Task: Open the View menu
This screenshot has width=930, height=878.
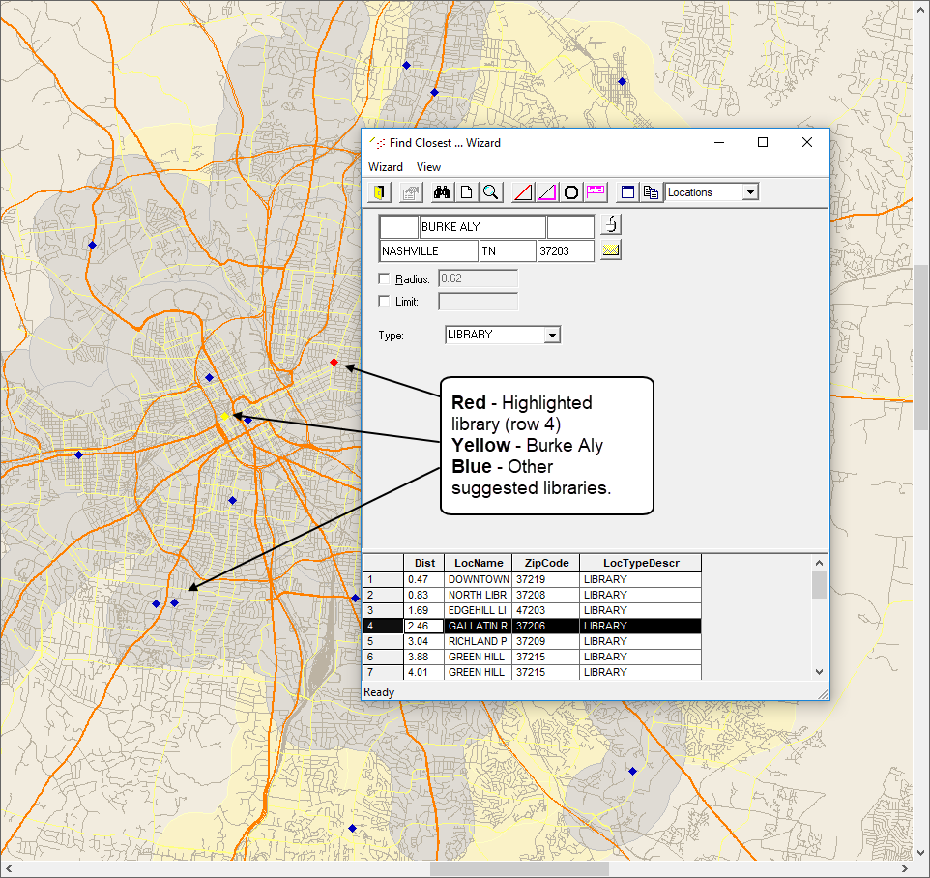Action: pos(428,166)
